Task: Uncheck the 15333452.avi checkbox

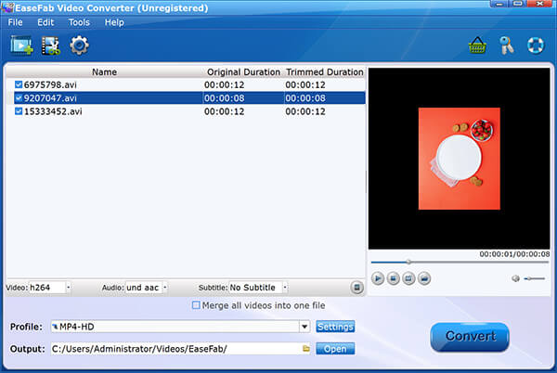Action: [x=19, y=111]
